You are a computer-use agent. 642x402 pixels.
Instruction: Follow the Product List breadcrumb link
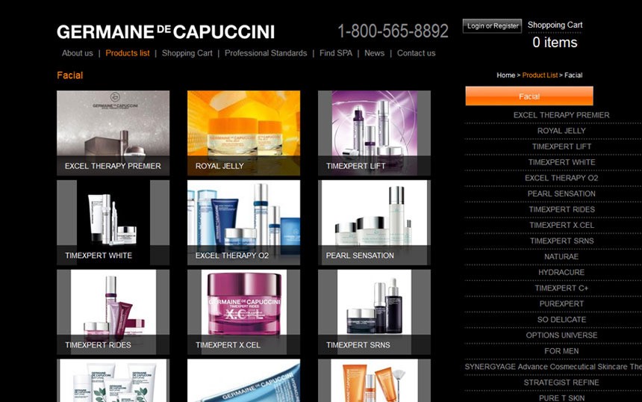coord(540,75)
